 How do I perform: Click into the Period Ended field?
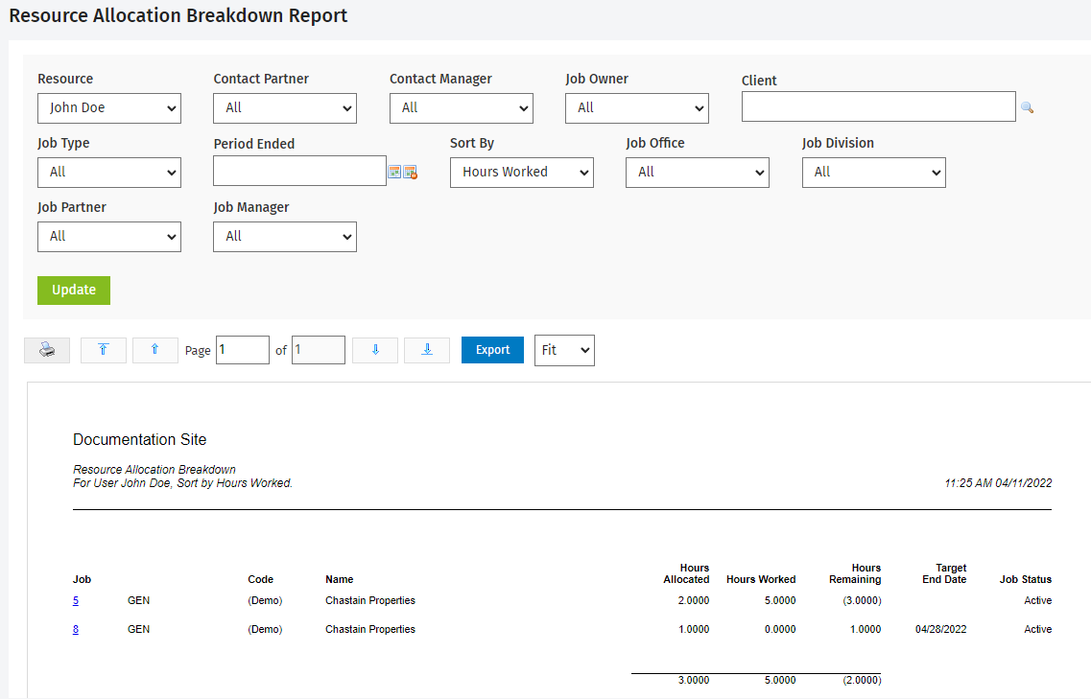click(300, 171)
